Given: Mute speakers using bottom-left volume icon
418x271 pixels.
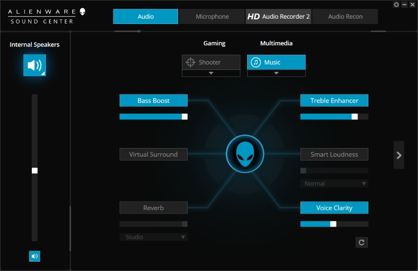Looking at the screenshot, I should point(34,256).
